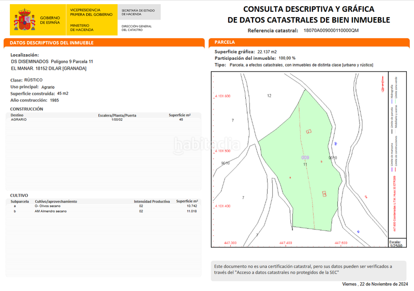The height and width of the screenshot is (291, 414).
Task: Click the '447.500' coordinate label
Action: tap(341, 243)
